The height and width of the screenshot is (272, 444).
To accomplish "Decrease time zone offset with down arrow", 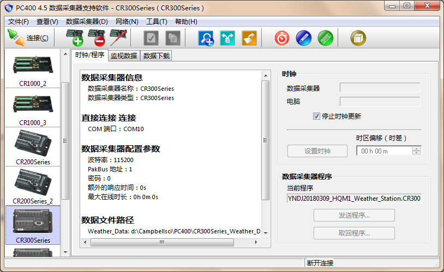I will point(417,153).
